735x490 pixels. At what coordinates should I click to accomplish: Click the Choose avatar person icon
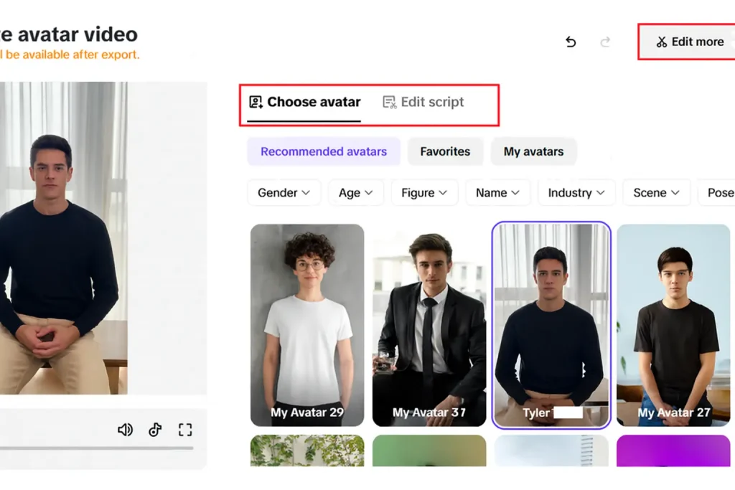point(256,102)
